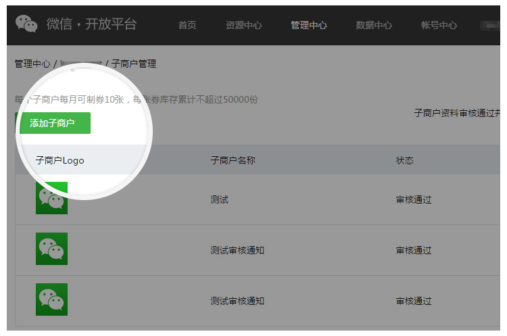Click 子商户管理 in the breadcrumb
The image size is (507, 336).
click(134, 64)
